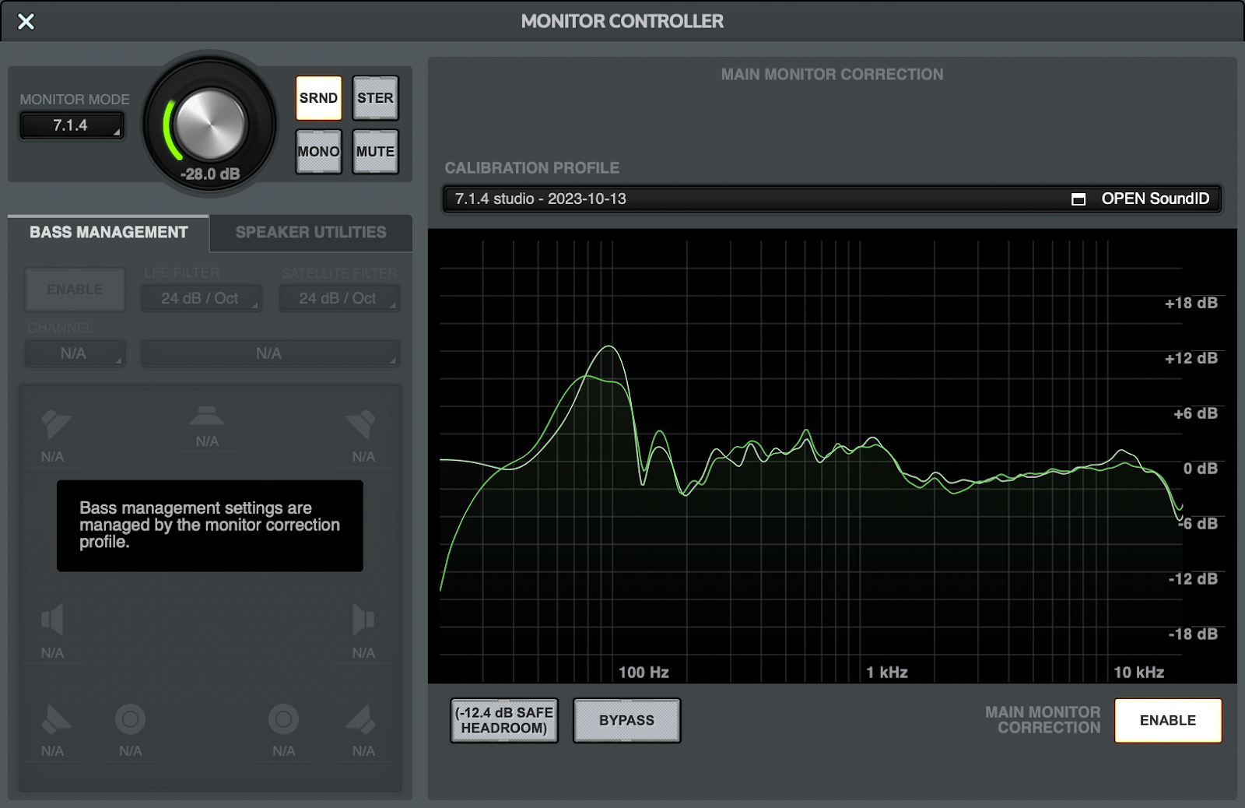Click the window icon beside OPEN SoundID
Viewport: 1245px width, 808px height.
point(1078,198)
